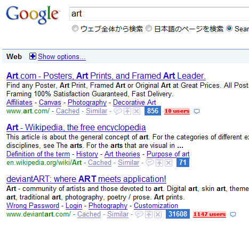Promote the www.art.com result with up-arrow icon
Viewport: 249px width, 225px height.
point(127,111)
